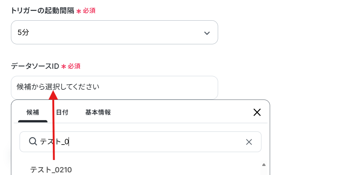Click the トリガーの起動間隔 label
356x175 pixels.
click(x=43, y=11)
